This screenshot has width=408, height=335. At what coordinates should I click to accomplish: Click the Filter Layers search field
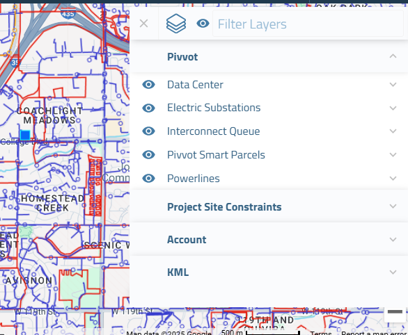[308, 24]
